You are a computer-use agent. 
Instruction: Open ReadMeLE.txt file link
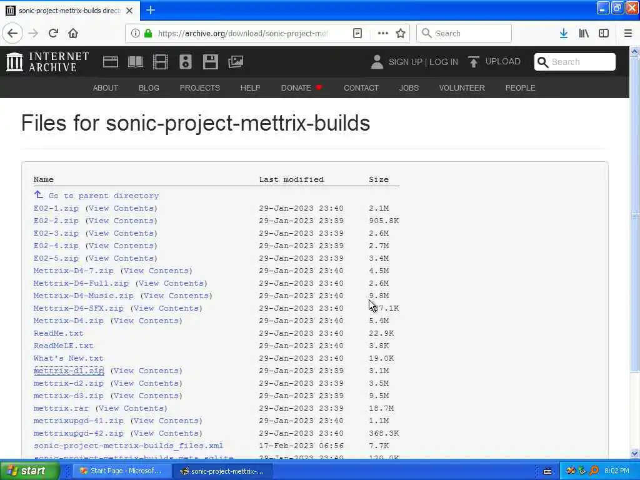63,346
